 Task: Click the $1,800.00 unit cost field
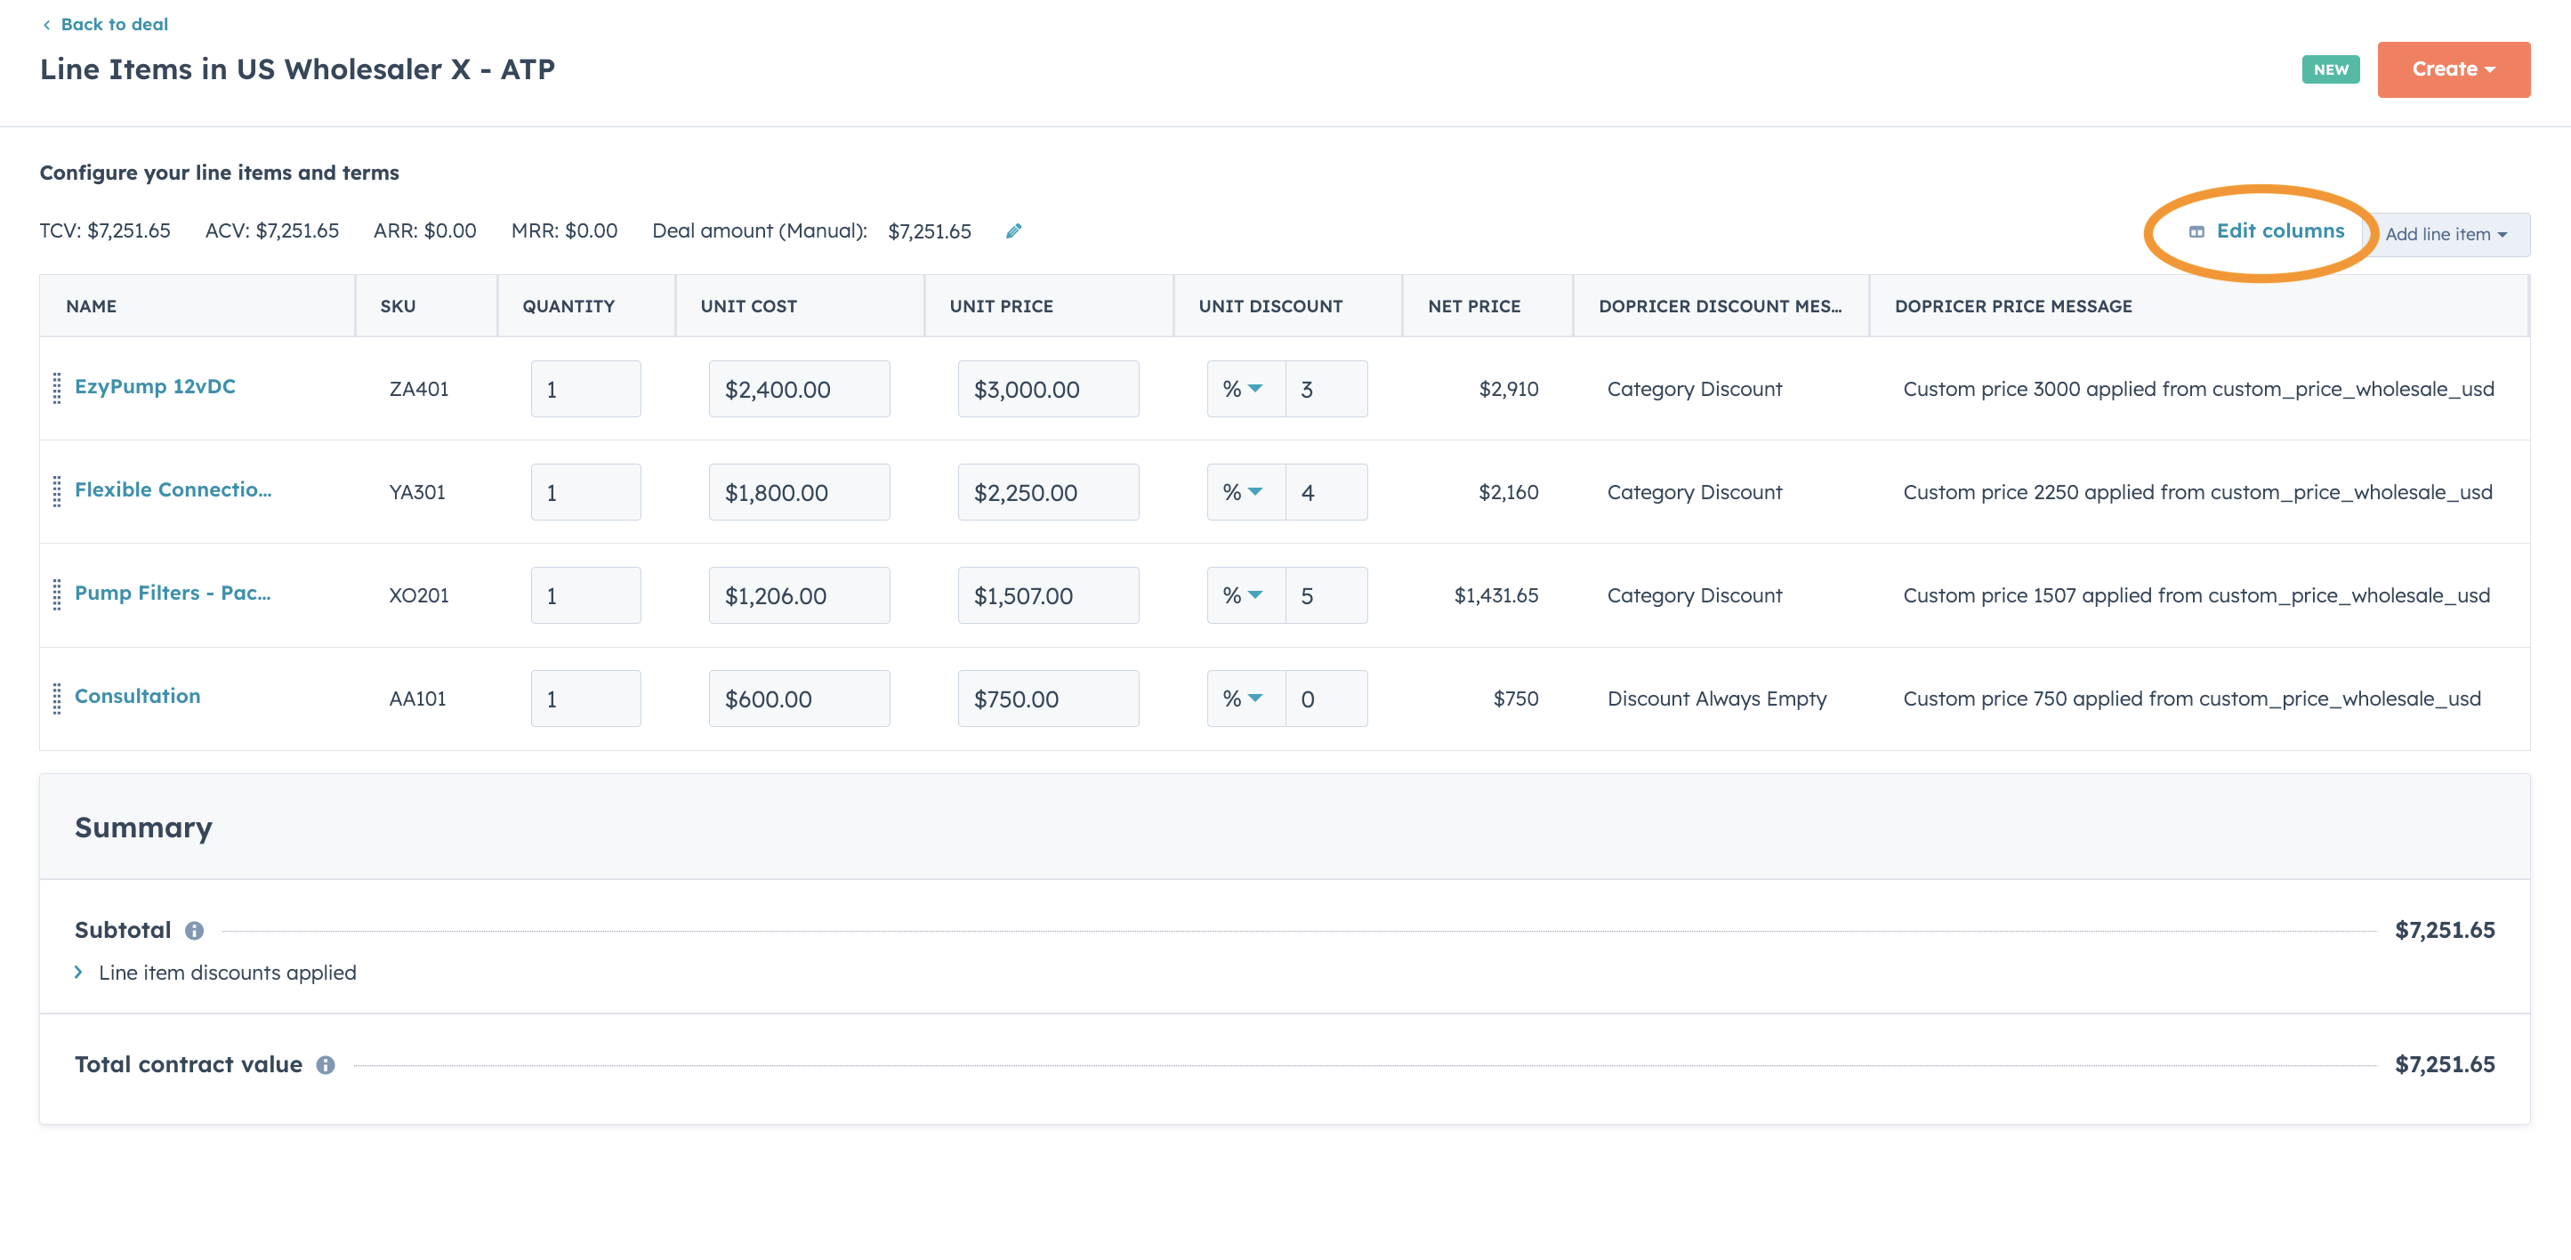click(x=800, y=492)
